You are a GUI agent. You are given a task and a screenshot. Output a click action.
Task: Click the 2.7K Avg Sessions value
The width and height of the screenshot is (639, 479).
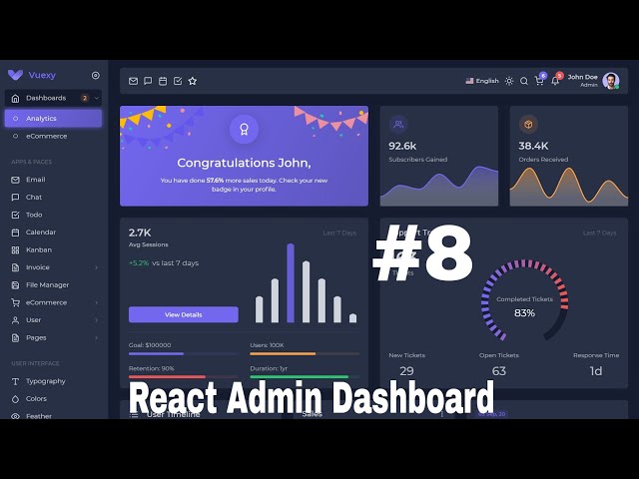pyautogui.click(x=140, y=233)
